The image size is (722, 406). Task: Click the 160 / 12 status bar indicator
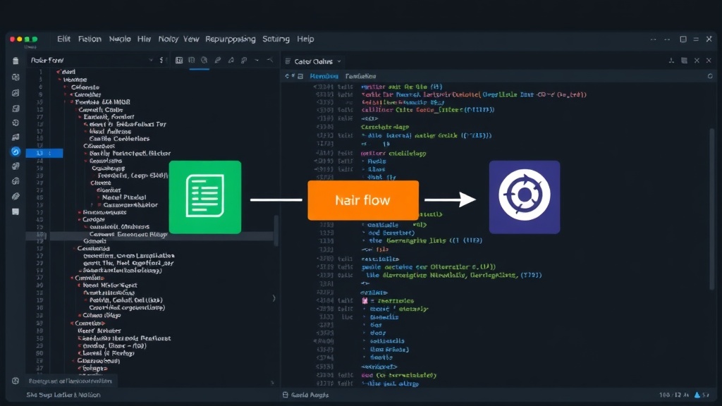tap(673, 395)
